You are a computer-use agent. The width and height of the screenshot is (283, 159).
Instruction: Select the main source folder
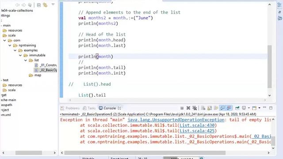point(7,26)
